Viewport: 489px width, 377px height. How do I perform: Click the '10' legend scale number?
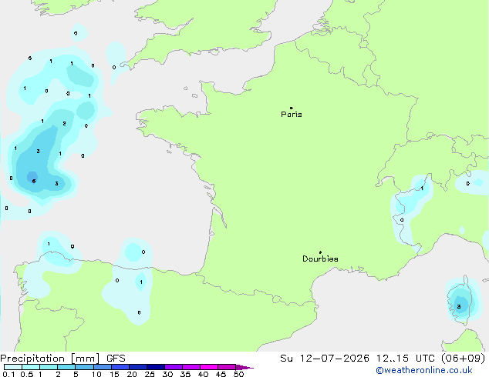click(96, 374)
